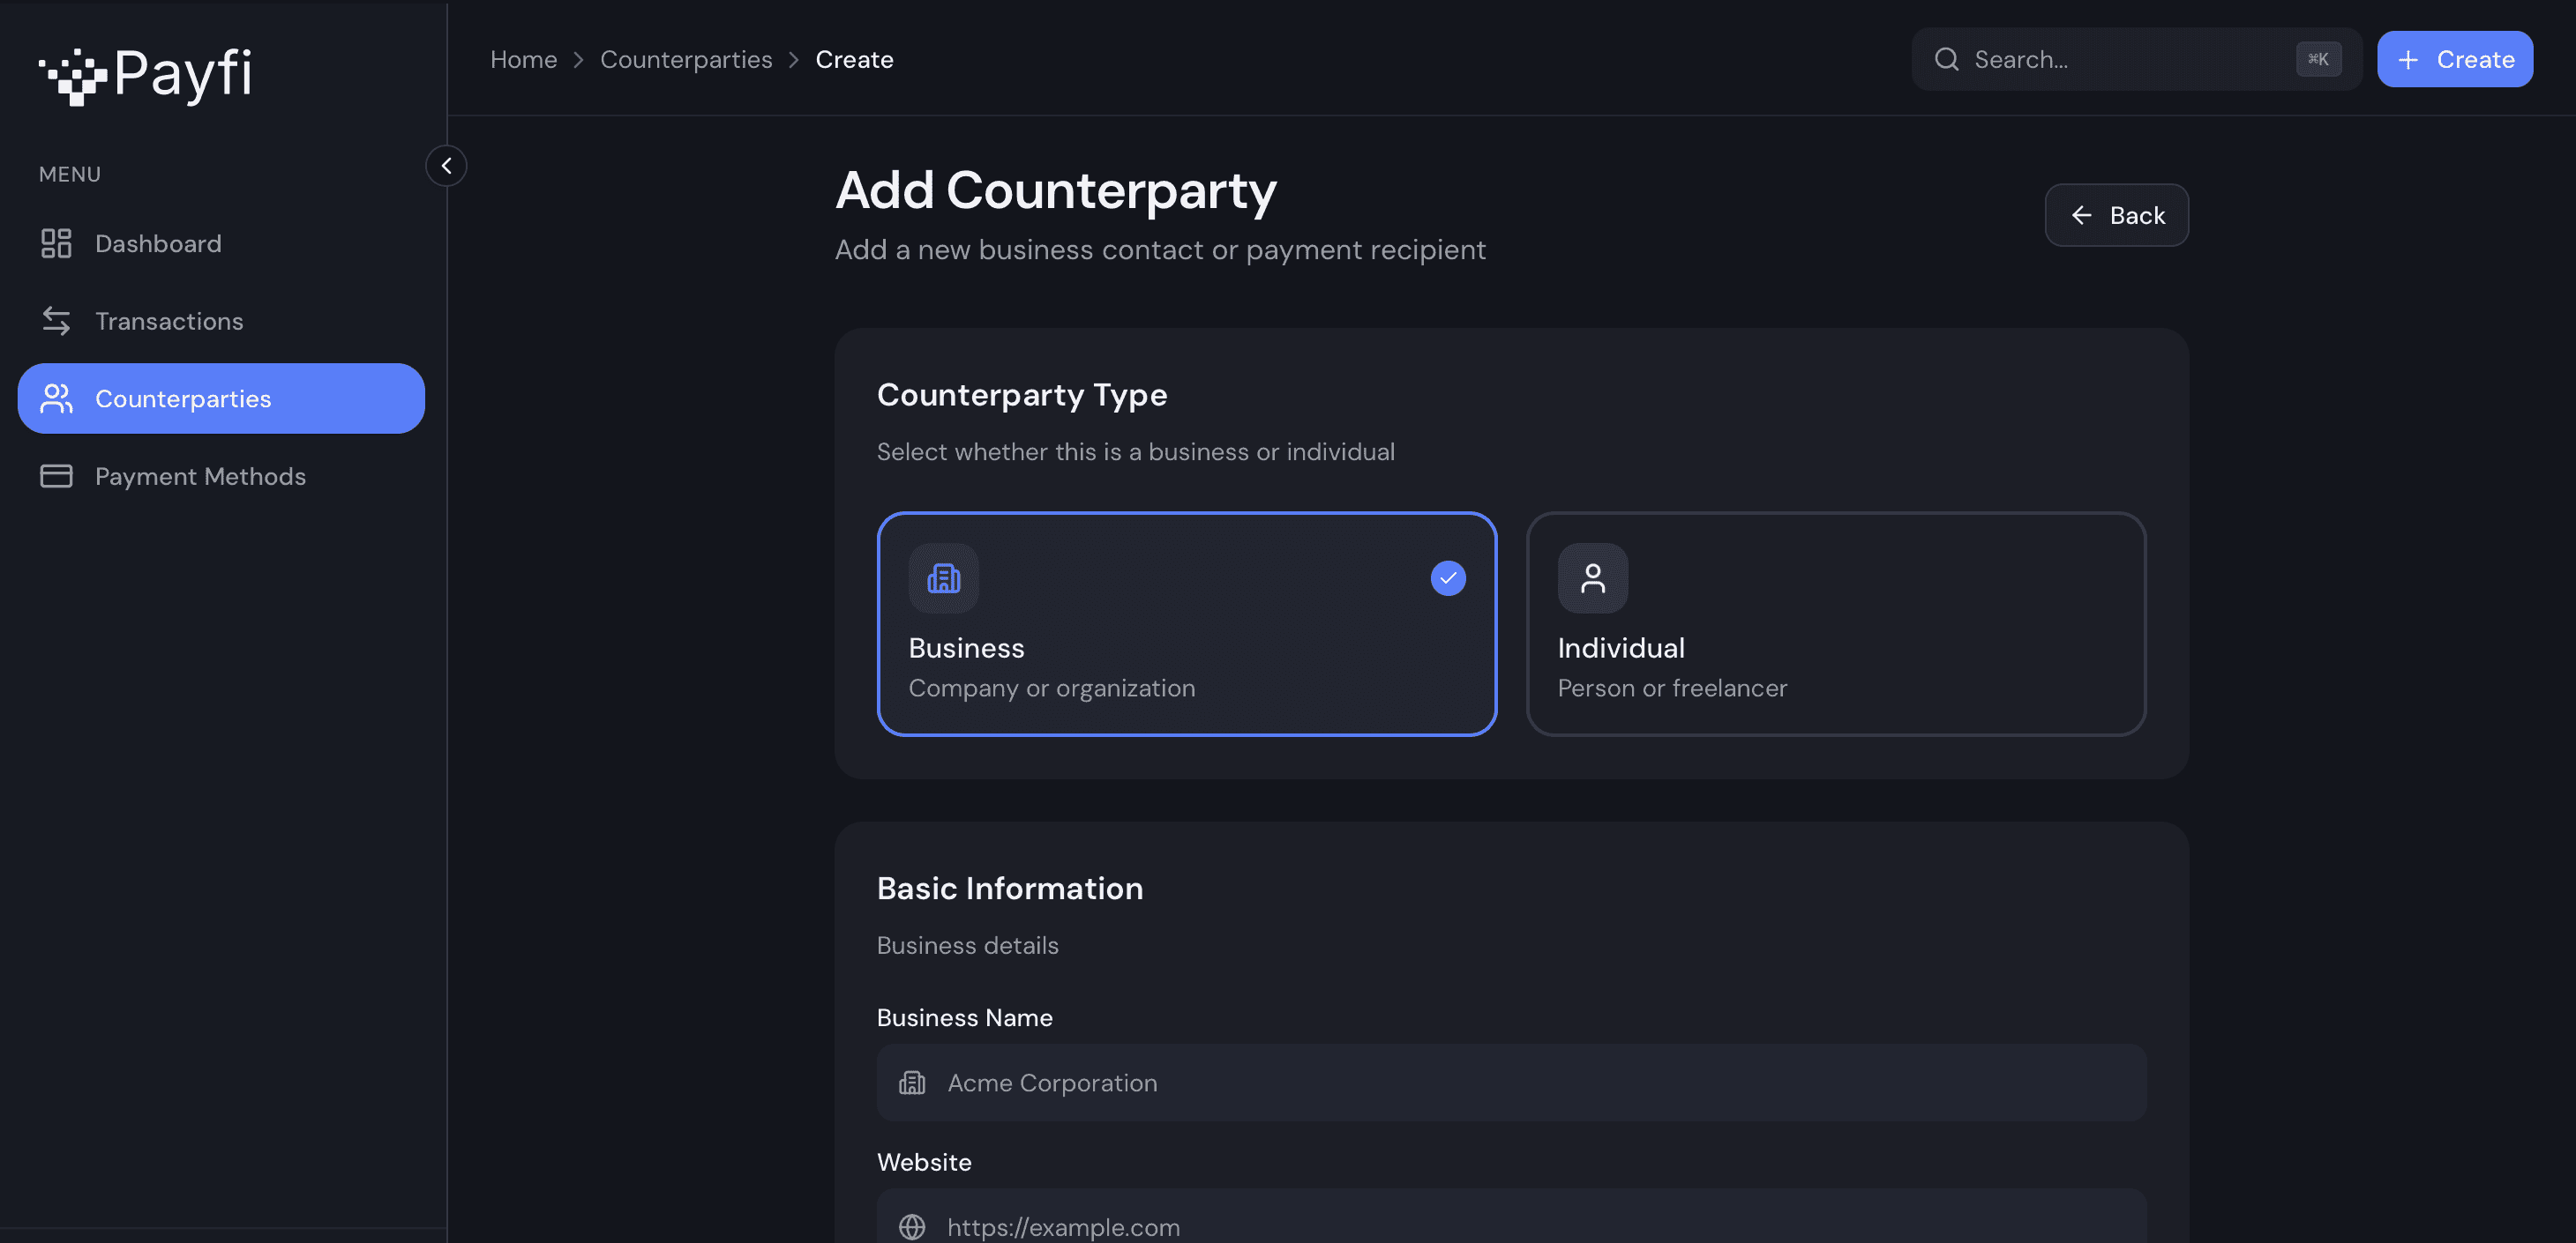Open the Payment Methods menu item

click(x=200, y=476)
